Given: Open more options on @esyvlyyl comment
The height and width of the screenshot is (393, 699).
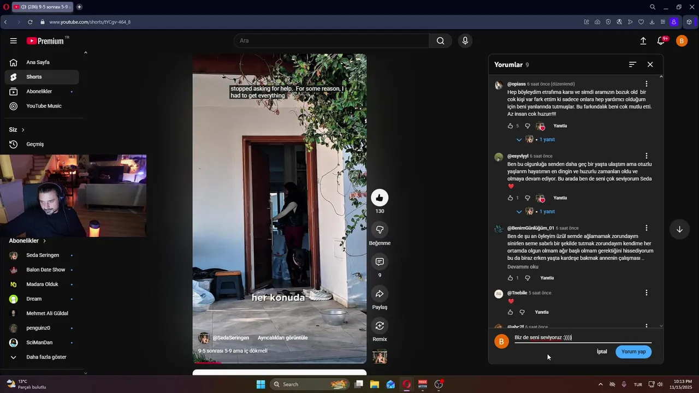Looking at the screenshot, I should tap(647, 156).
